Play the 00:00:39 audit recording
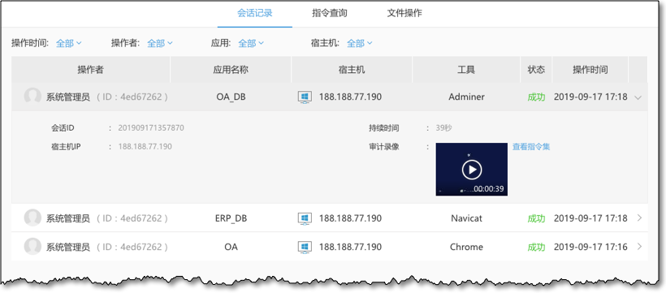The height and width of the screenshot is (293, 666). point(471,170)
